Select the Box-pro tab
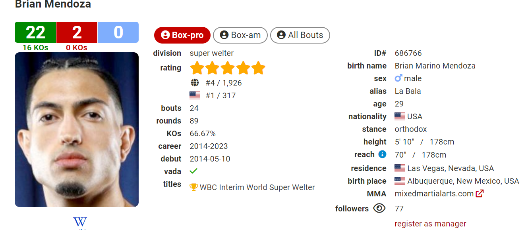Viewport: 526px width, 230px height. point(182,35)
